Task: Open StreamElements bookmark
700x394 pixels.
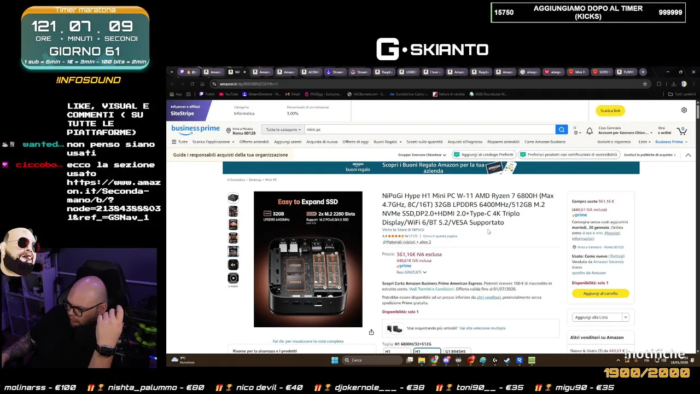Action: [x=261, y=94]
